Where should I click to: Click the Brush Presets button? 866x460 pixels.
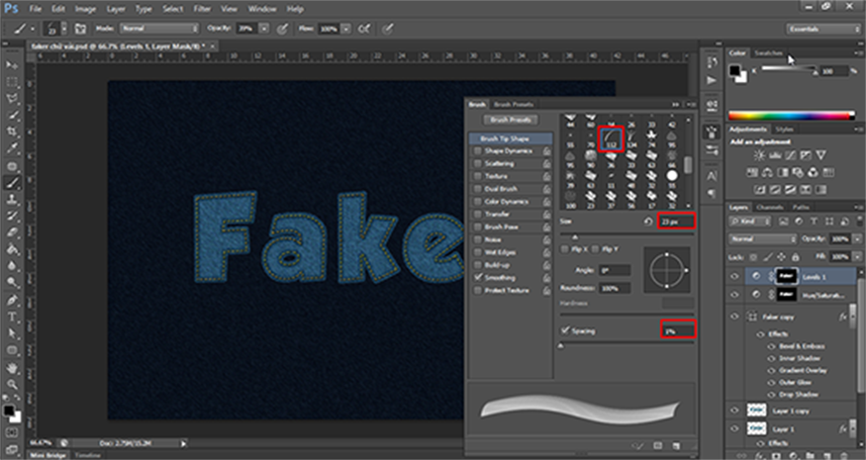pyautogui.click(x=511, y=120)
